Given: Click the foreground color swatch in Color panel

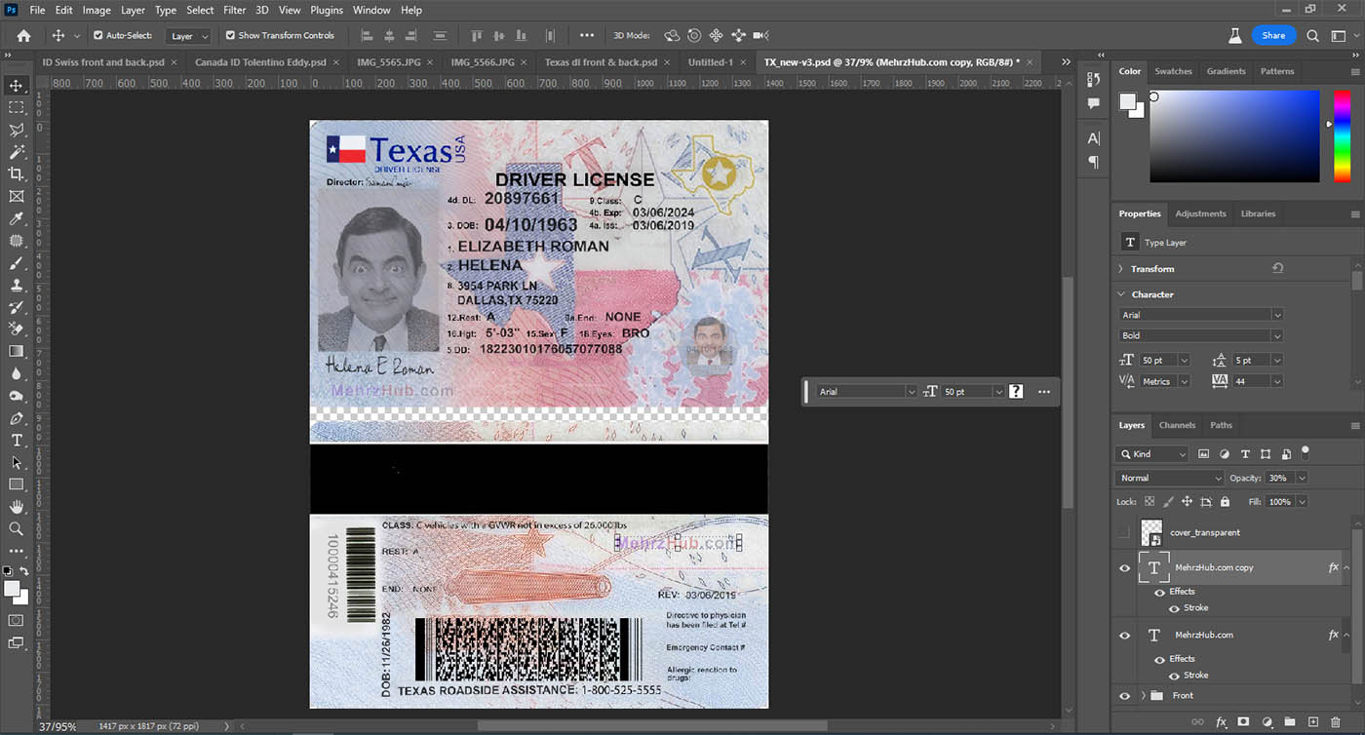Looking at the screenshot, I should tap(1127, 100).
